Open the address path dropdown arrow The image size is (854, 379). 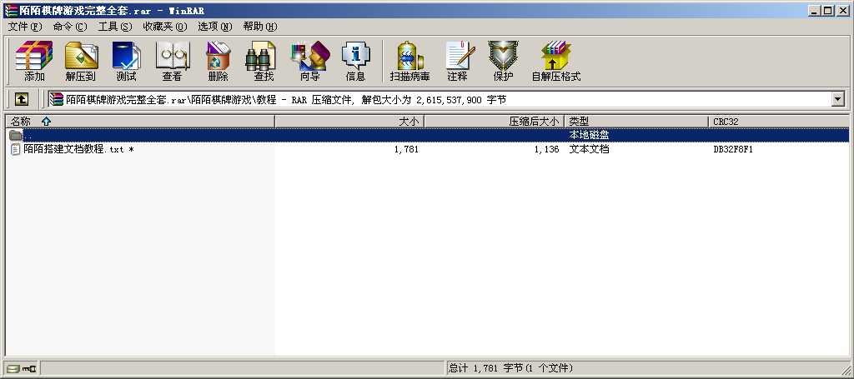tap(837, 99)
